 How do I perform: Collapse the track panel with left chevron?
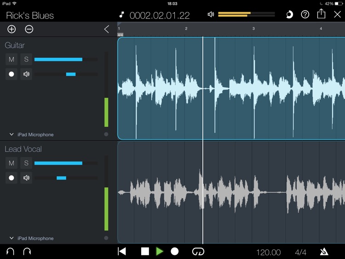pyautogui.click(x=107, y=29)
